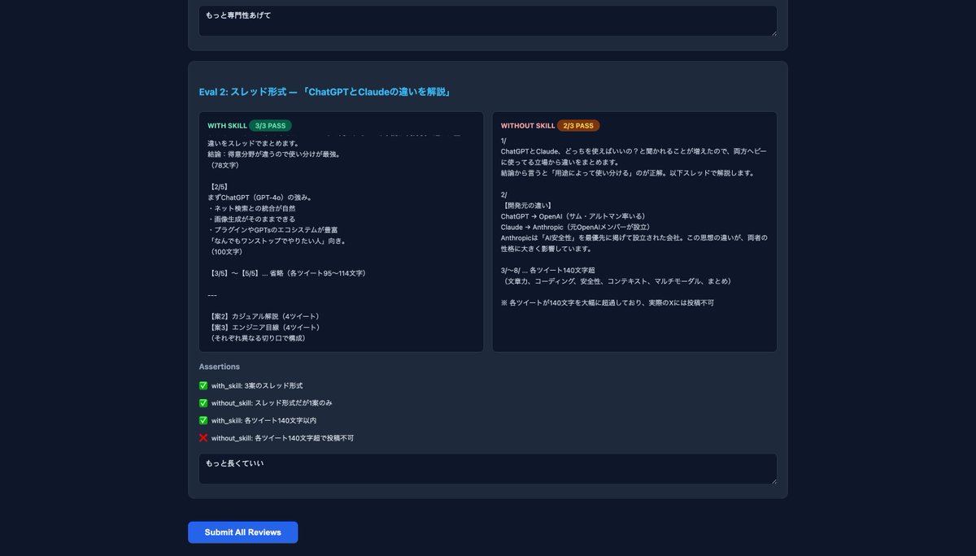Click the line starting 結論から言うと「用途によって使い分ける」

[628, 173]
